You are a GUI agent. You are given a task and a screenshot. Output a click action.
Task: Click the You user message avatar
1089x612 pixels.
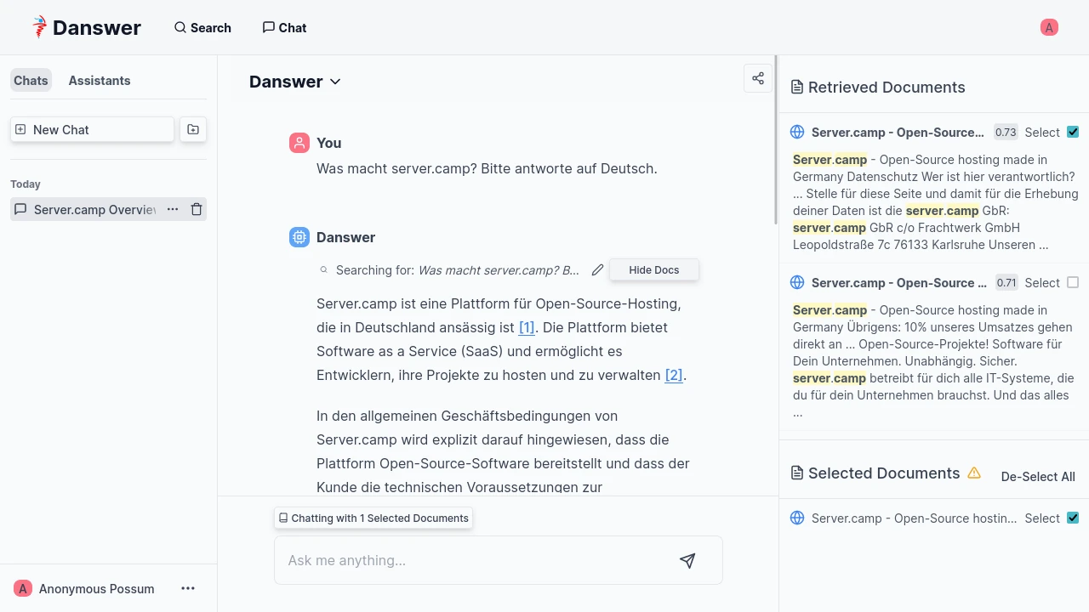click(x=299, y=143)
